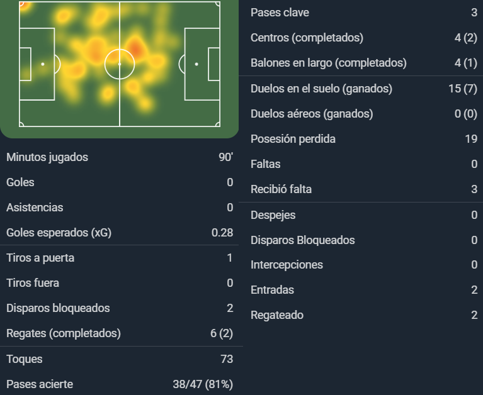Click the Goles esperados (xG) label
483x395 pixels.
click(x=59, y=233)
